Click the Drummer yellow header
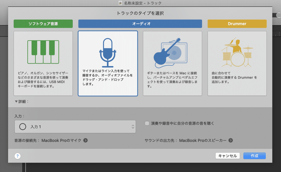 point(237,24)
